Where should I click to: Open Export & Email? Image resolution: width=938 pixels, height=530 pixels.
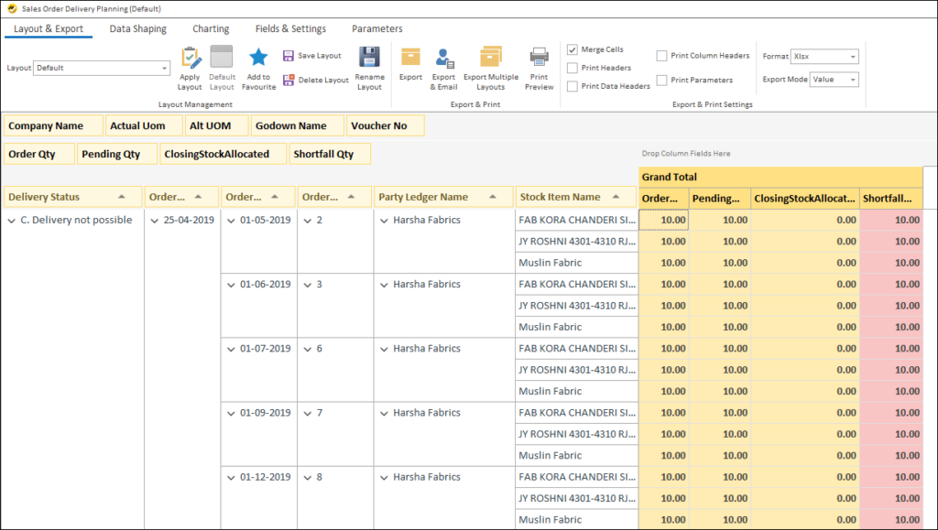pyautogui.click(x=443, y=67)
